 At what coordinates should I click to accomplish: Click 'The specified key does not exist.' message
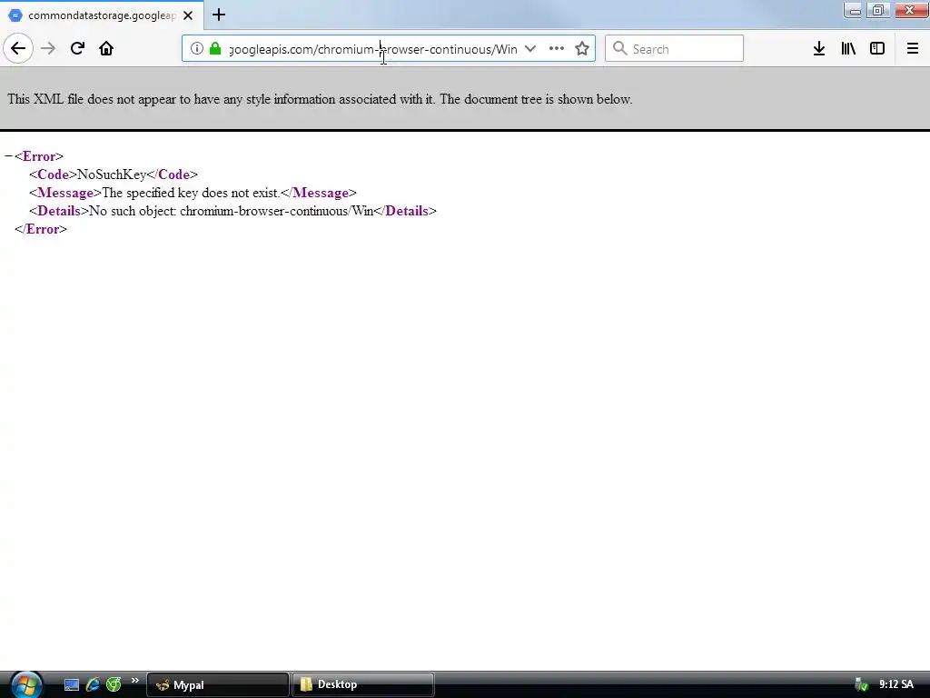[x=191, y=193]
